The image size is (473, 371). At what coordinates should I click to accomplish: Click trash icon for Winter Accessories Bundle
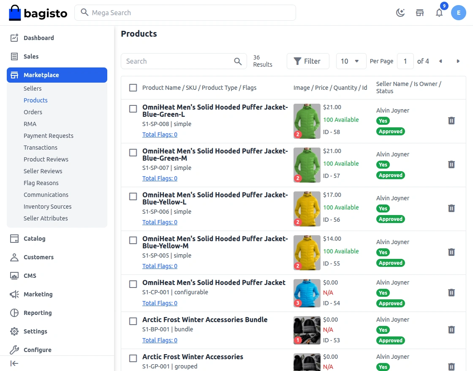451,330
